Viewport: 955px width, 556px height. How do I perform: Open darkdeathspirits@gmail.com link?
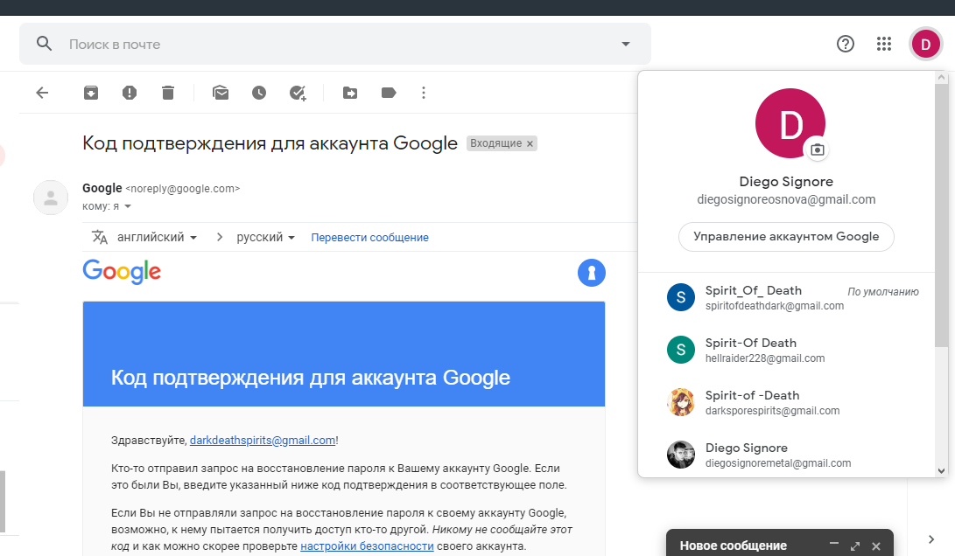[263, 440]
